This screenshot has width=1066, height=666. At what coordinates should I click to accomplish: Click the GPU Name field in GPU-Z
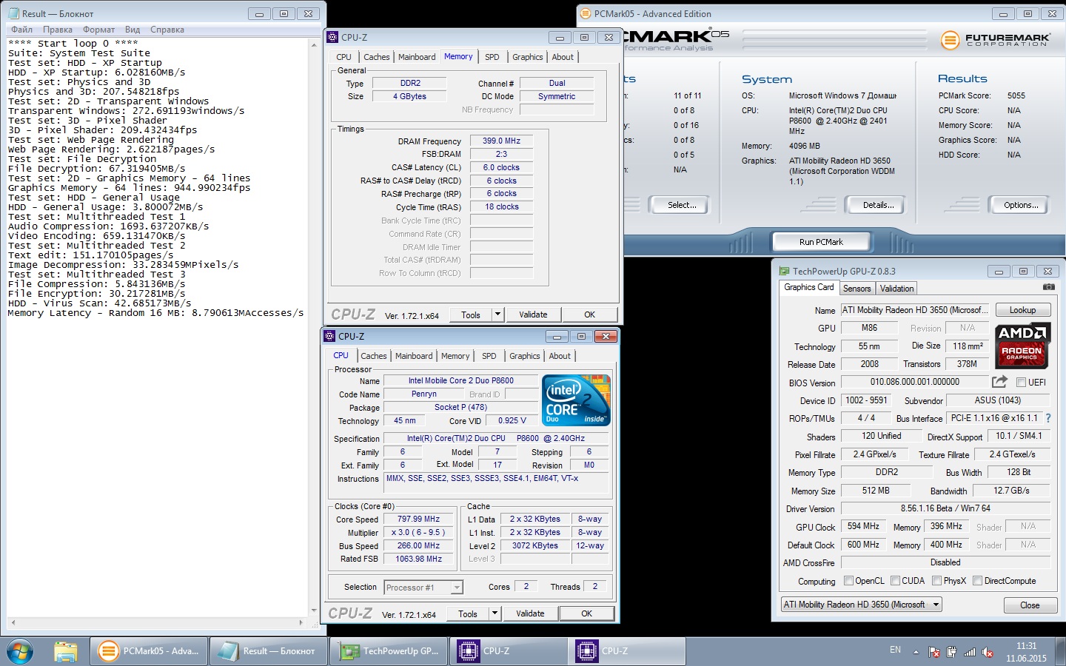[x=914, y=310]
